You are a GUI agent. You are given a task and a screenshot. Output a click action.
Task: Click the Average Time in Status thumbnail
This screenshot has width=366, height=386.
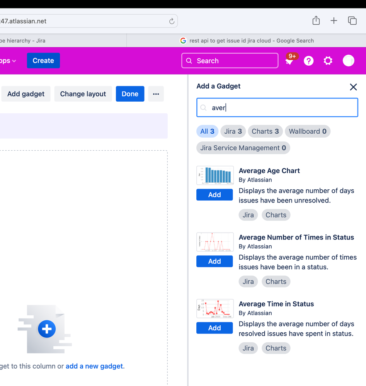[x=215, y=308]
